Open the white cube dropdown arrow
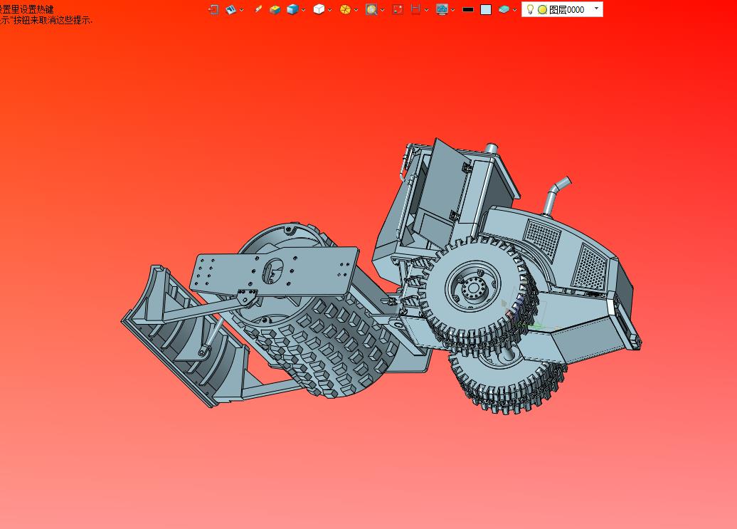This screenshot has height=529, width=737. coord(330,10)
